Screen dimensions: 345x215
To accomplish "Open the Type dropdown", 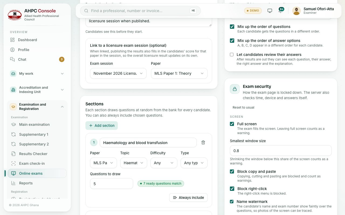I will pyautogui.click(x=194, y=163).
